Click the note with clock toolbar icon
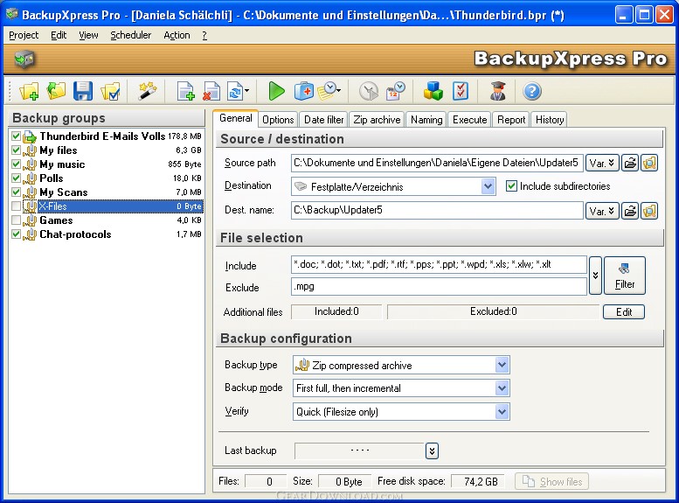 (328, 92)
